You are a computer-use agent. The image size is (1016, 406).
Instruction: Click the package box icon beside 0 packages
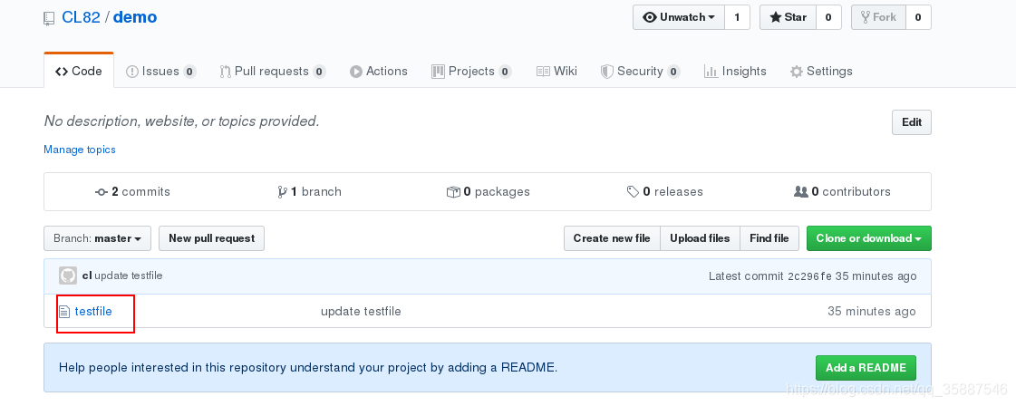tap(453, 191)
